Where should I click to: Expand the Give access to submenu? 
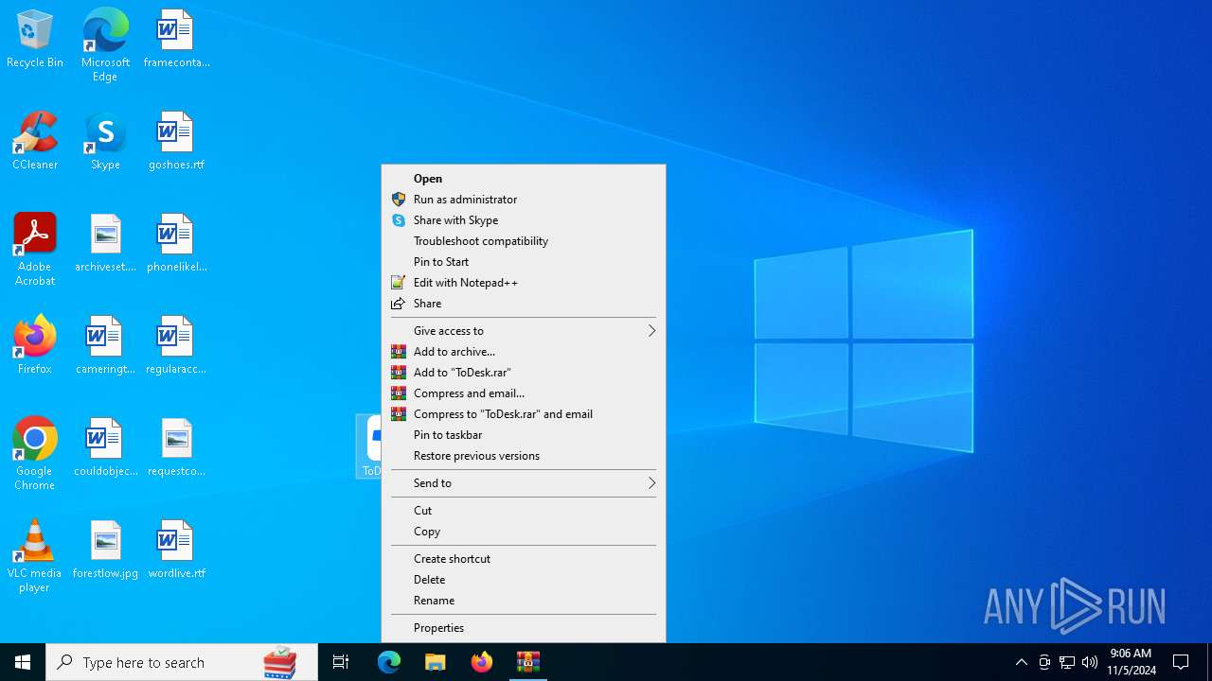click(x=524, y=331)
